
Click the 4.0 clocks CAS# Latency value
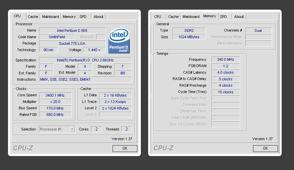click(x=226, y=72)
